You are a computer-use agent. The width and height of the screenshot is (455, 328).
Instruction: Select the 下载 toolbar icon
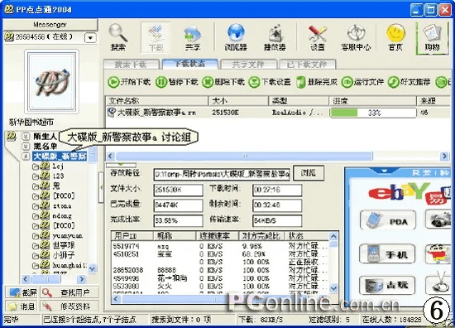click(156, 37)
